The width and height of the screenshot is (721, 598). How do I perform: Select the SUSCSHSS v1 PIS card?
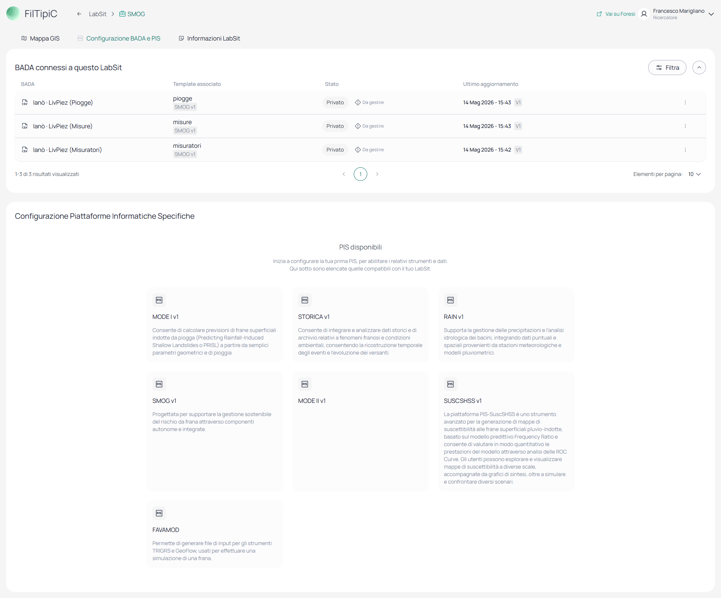(506, 431)
